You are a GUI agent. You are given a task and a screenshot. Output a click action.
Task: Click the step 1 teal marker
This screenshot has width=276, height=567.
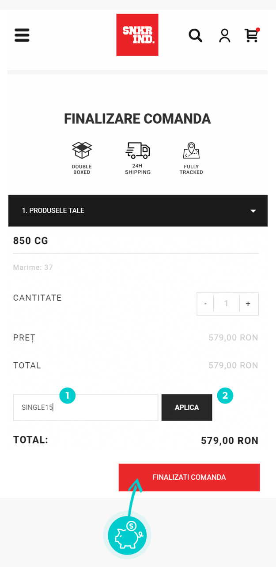pyautogui.click(x=68, y=396)
